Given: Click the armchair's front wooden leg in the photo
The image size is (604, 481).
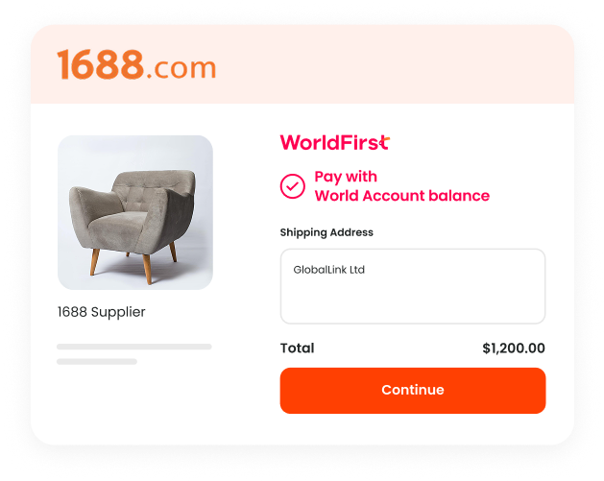Looking at the screenshot, I should click(x=147, y=269).
